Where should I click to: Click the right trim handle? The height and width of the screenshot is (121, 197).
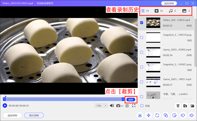point(123,99)
